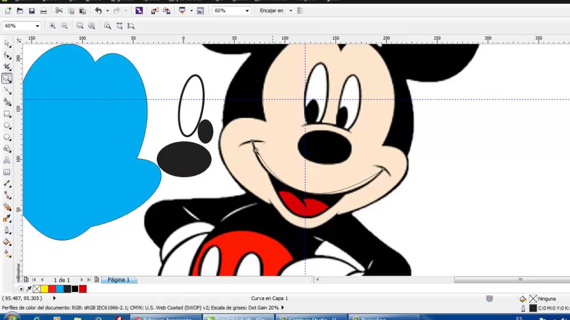This screenshot has width=570, height=320.
Task: Select the Rectangle tool
Action: point(7,114)
